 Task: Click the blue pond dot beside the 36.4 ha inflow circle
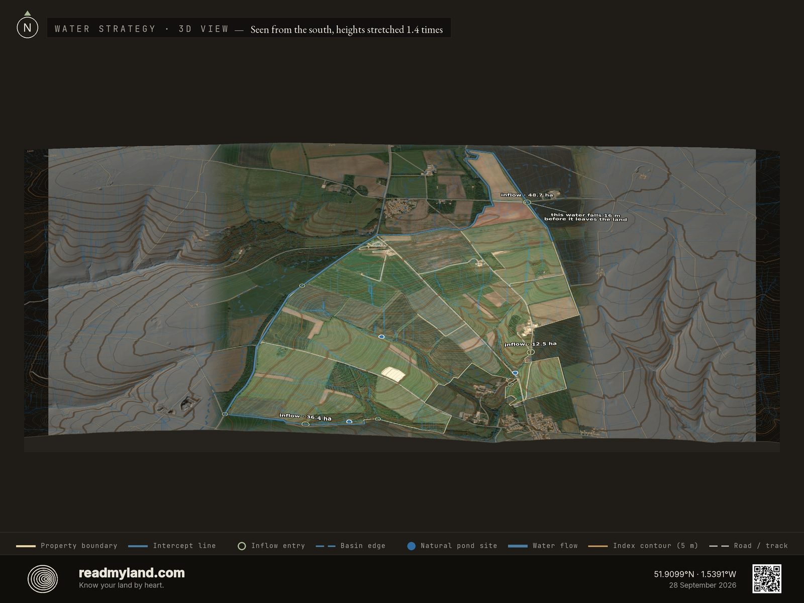tap(349, 422)
